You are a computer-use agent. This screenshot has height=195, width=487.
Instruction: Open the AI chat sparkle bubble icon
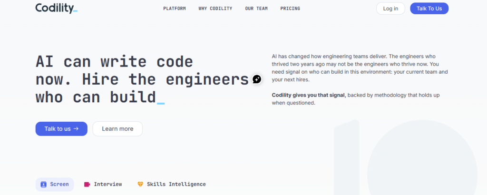click(256, 79)
